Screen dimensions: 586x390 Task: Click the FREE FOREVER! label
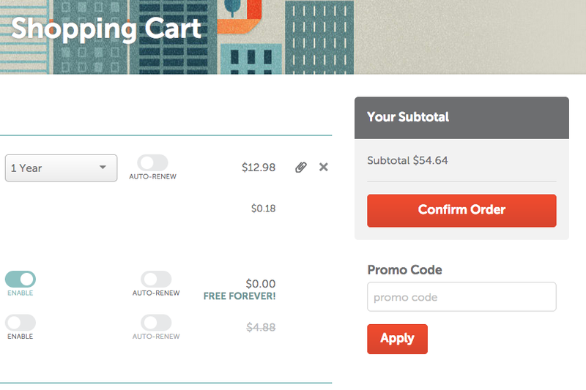(x=240, y=296)
